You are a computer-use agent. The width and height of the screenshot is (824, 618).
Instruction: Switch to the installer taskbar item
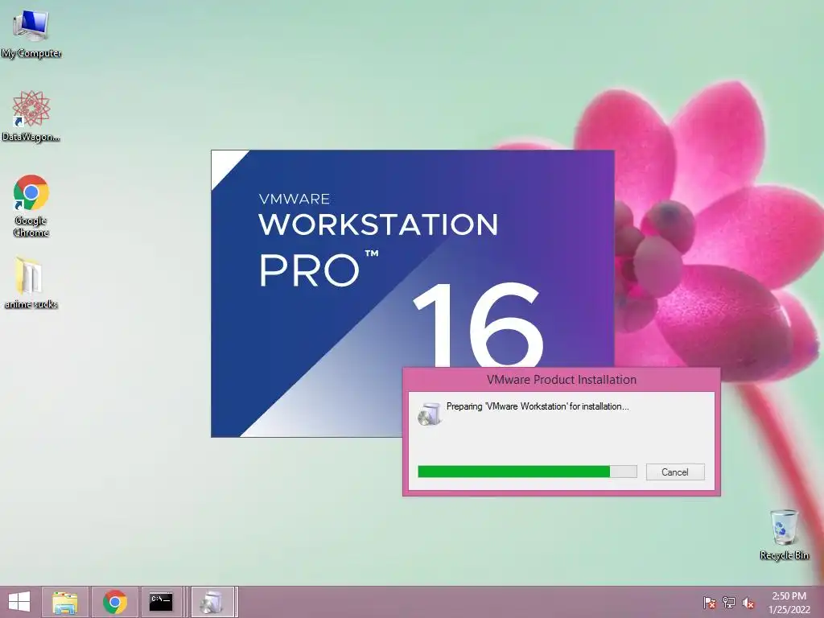(212, 602)
